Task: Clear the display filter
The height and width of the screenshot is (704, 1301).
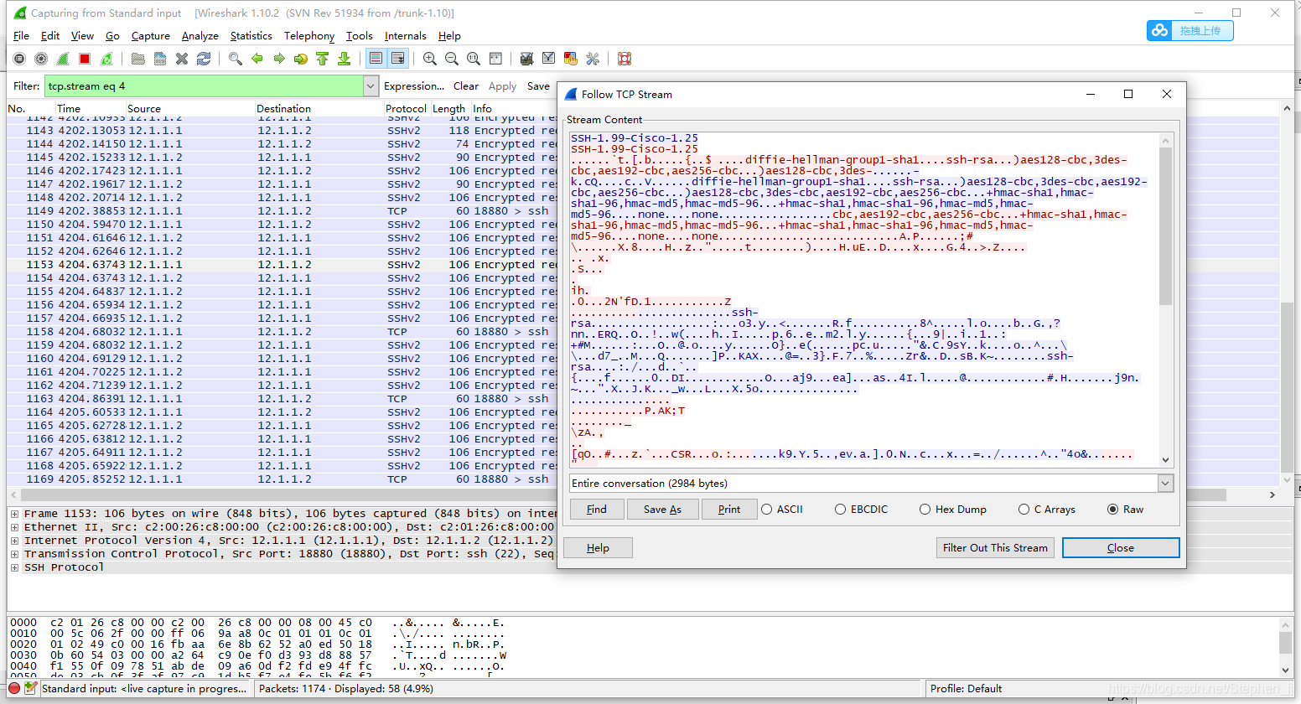Action: pyautogui.click(x=466, y=86)
